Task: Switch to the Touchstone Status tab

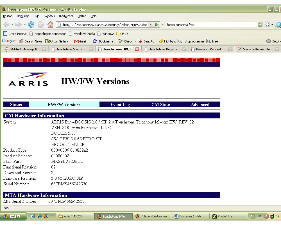Action: coord(72,49)
